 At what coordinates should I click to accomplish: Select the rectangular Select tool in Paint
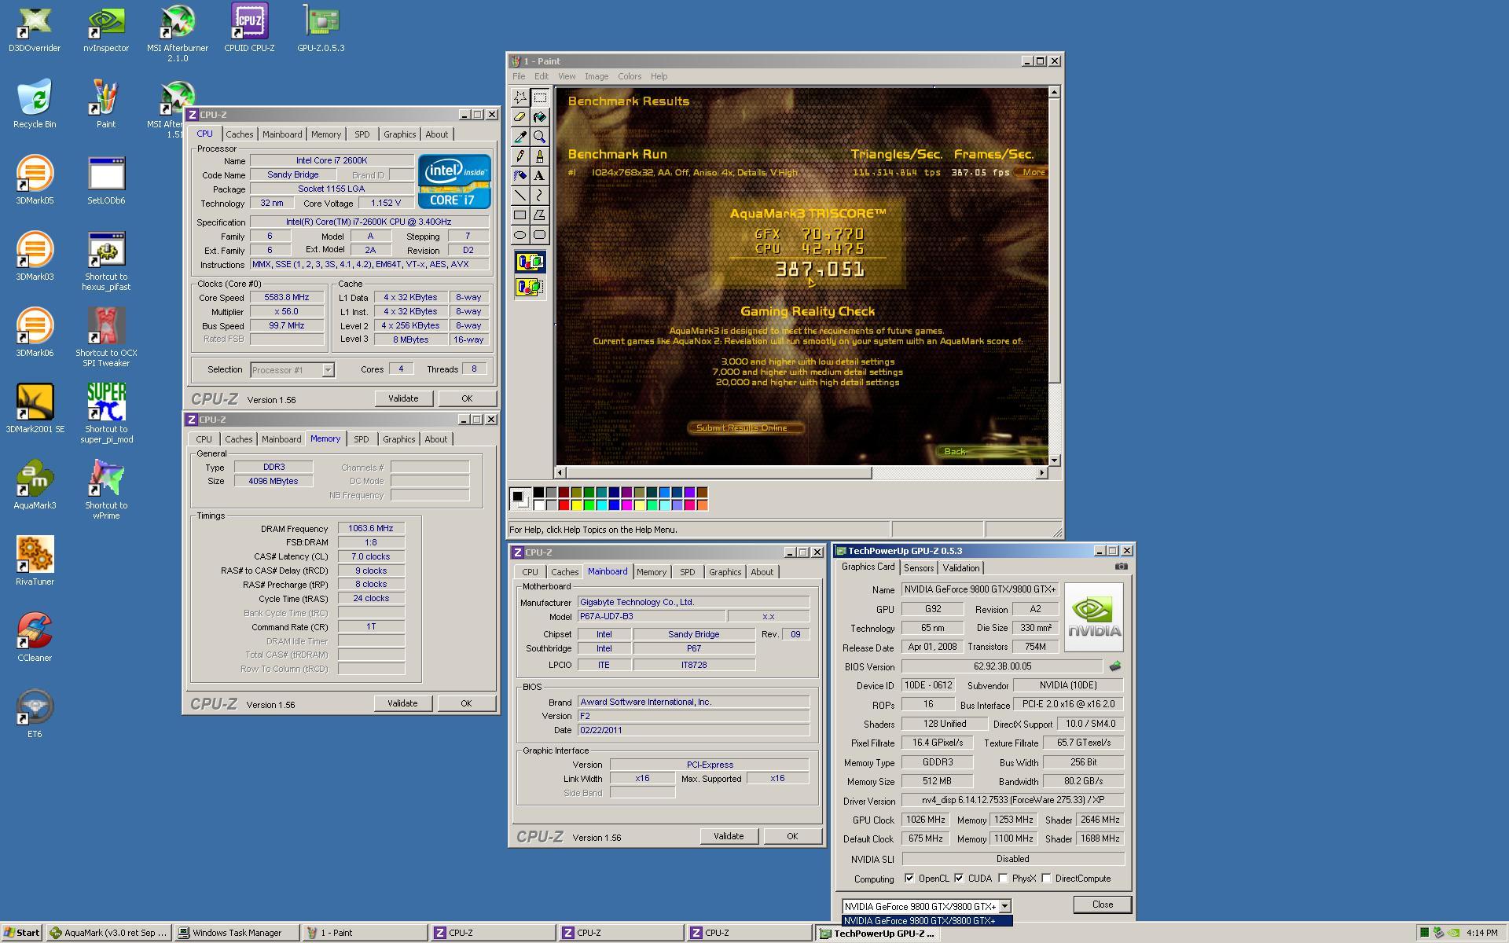(539, 97)
